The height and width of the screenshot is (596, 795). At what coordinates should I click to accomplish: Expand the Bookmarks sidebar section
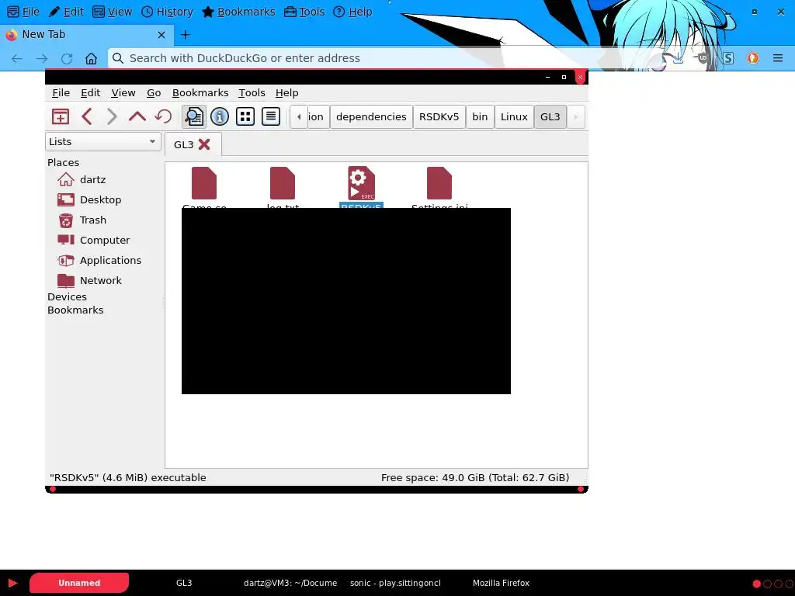(x=75, y=310)
